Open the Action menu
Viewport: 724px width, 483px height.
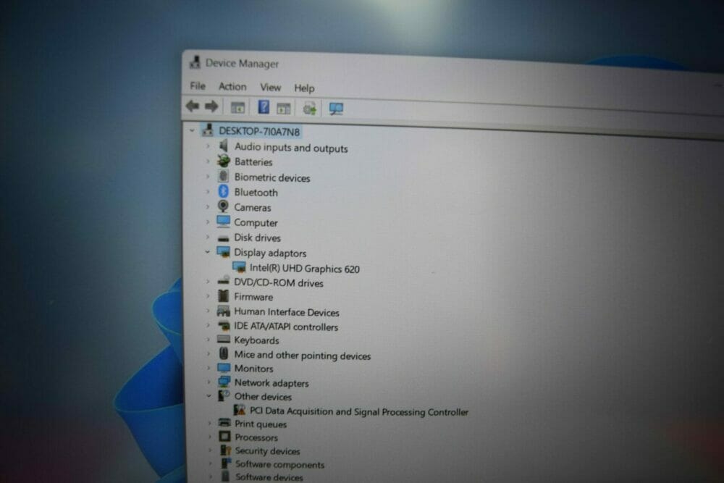(x=232, y=87)
